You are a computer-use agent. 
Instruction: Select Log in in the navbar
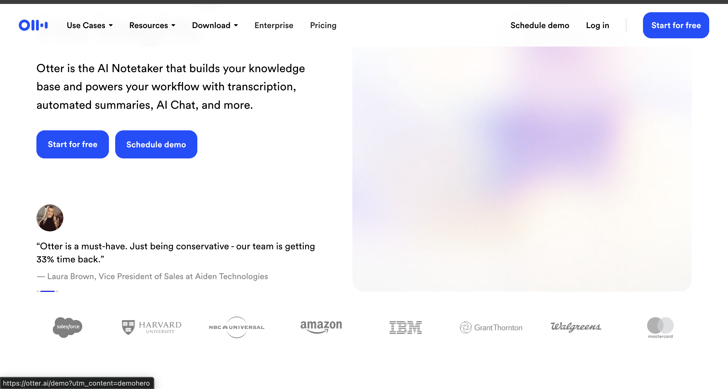coord(597,25)
